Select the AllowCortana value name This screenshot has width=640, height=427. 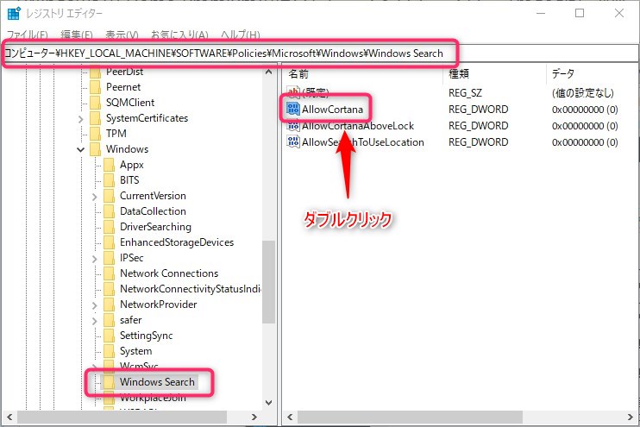[332, 110]
